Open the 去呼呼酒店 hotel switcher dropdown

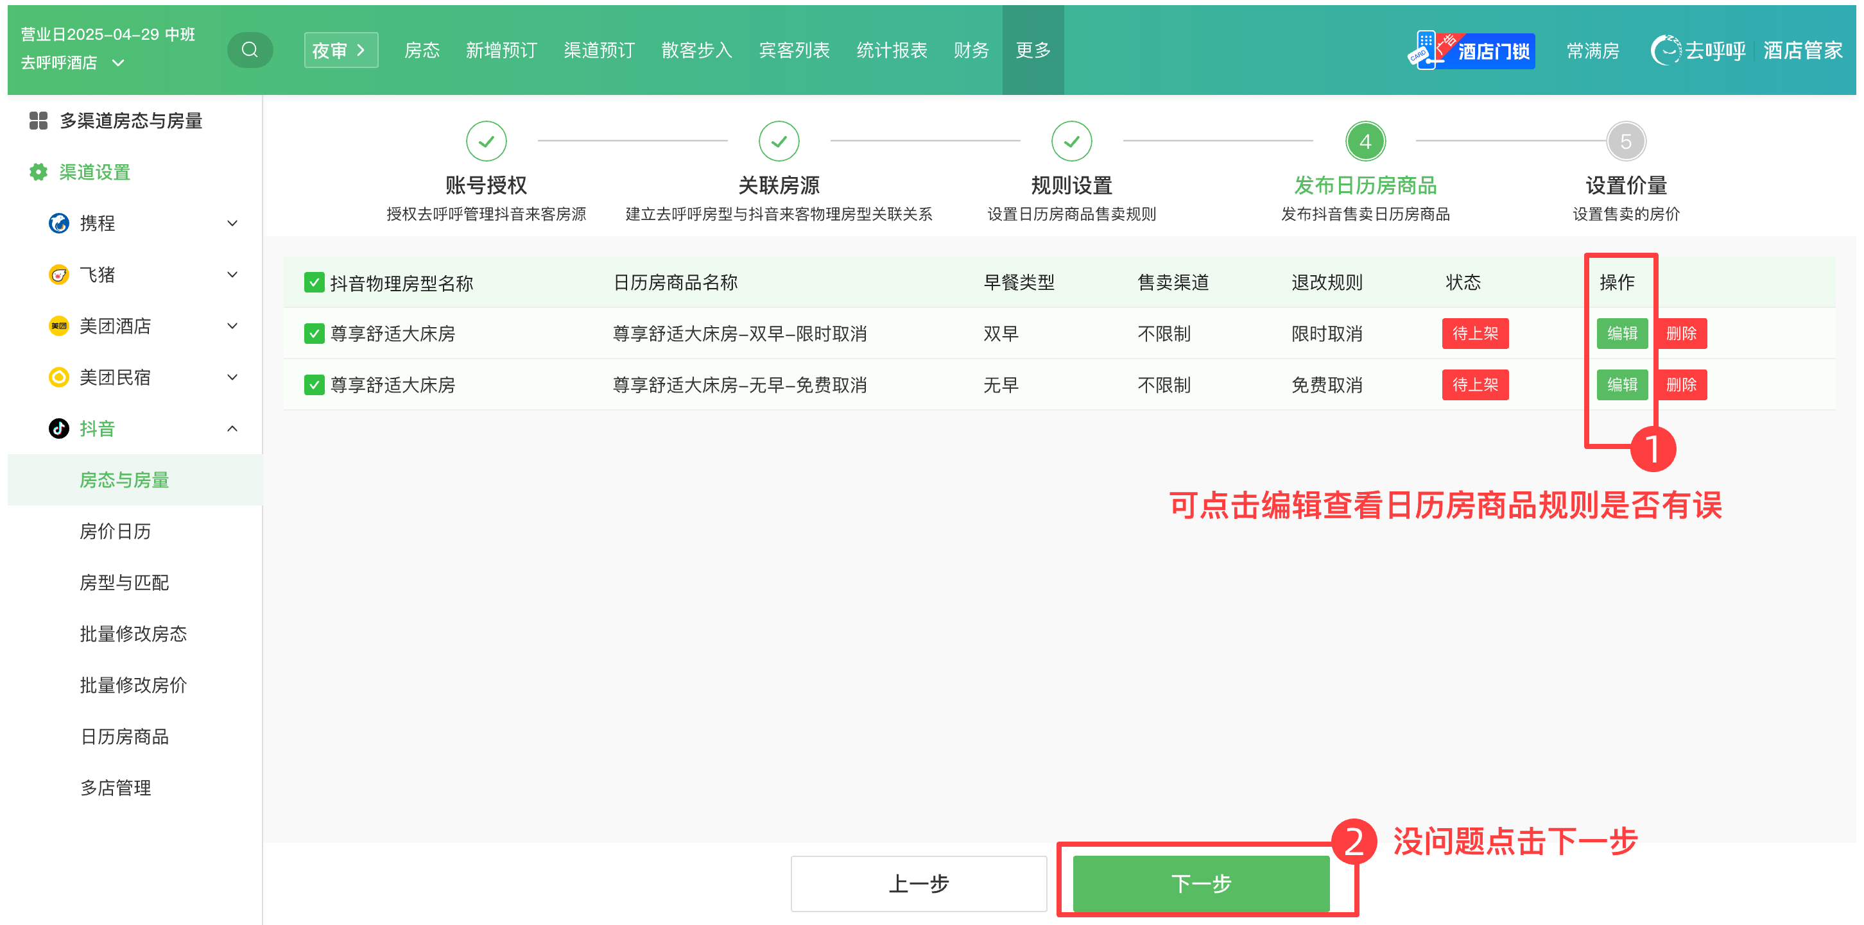click(x=119, y=63)
